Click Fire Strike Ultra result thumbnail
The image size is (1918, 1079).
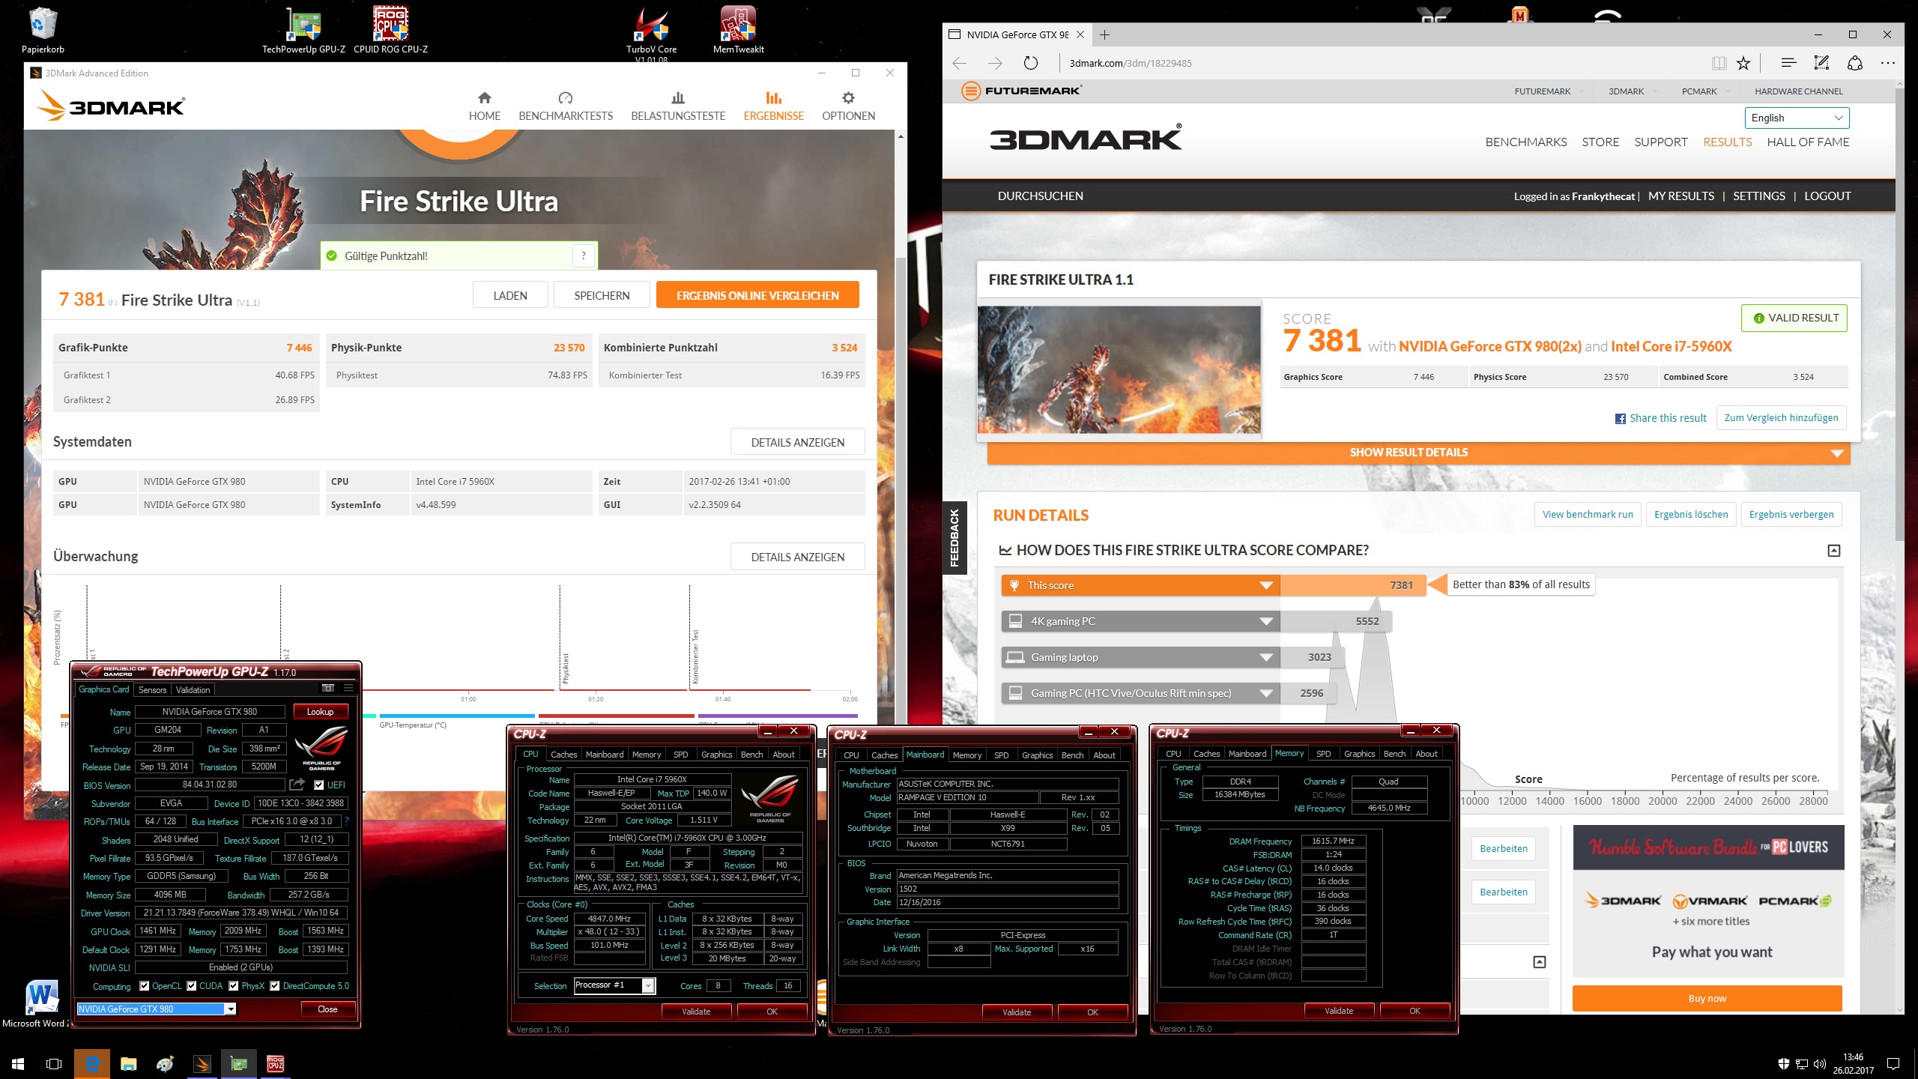(1119, 369)
